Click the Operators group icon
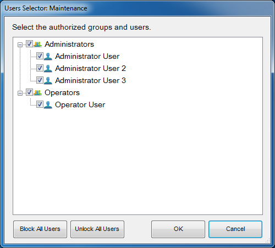 click(x=38, y=92)
